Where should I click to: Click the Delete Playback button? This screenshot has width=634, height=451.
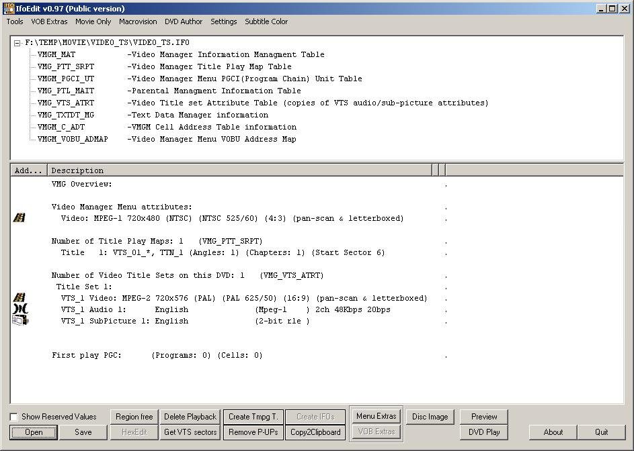pyautogui.click(x=190, y=417)
